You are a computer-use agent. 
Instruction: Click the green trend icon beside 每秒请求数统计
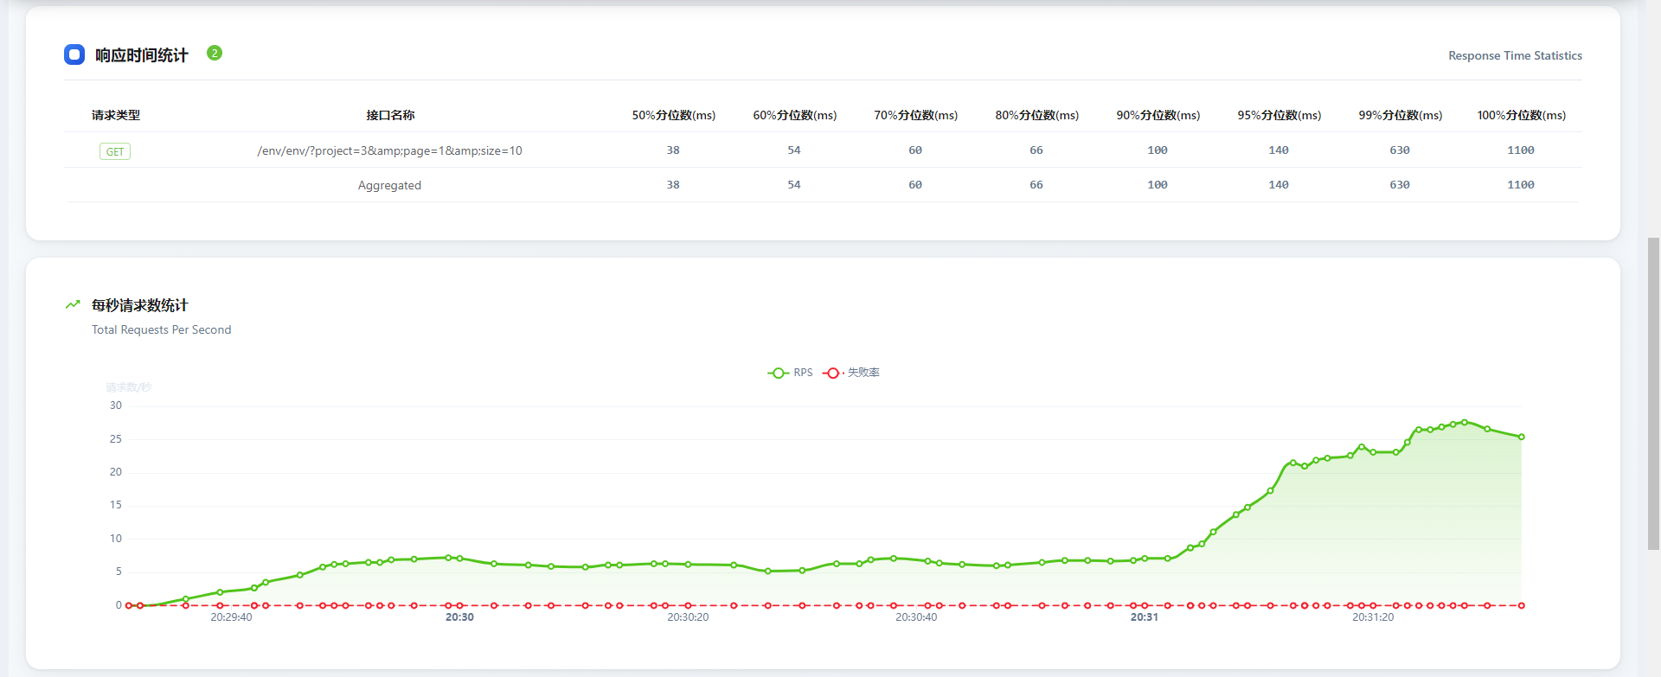click(73, 305)
